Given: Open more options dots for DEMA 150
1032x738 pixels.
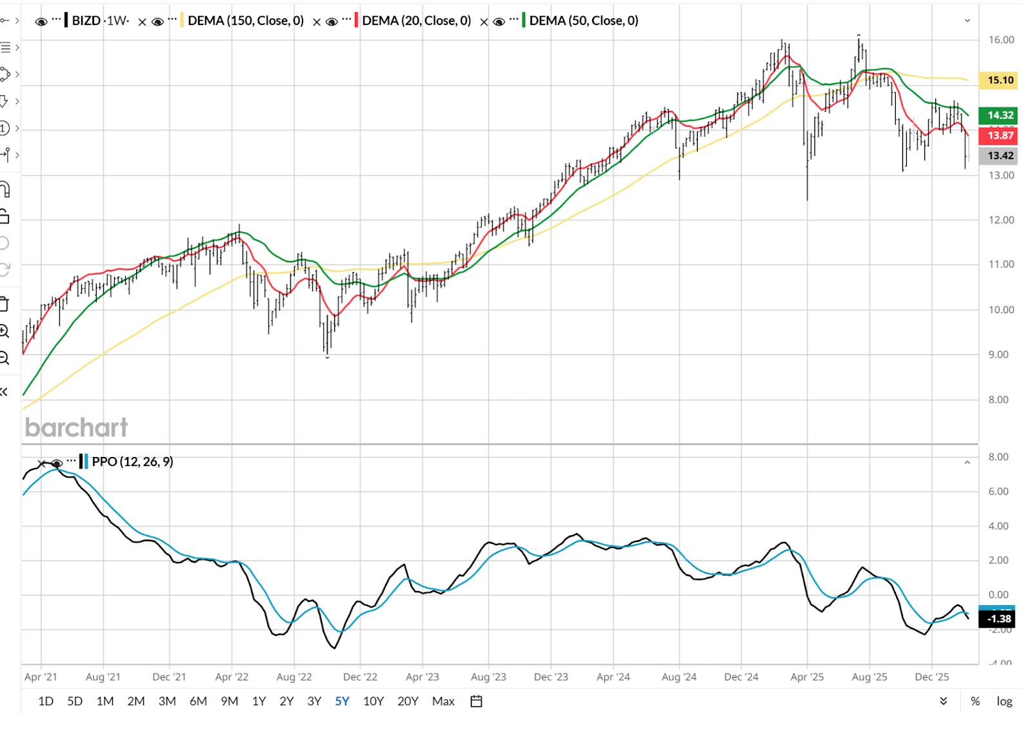Looking at the screenshot, I should coord(172,19).
